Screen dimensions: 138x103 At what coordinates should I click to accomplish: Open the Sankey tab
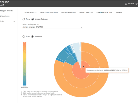[x=119, y=12]
